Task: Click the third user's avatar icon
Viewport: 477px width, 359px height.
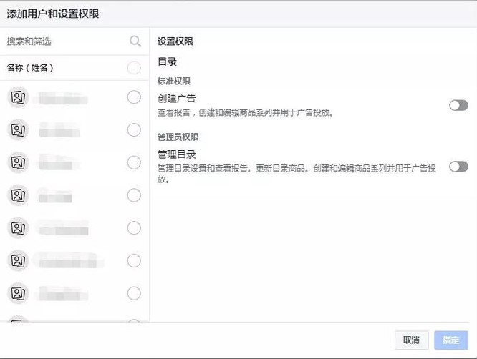Action: pyautogui.click(x=18, y=163)
